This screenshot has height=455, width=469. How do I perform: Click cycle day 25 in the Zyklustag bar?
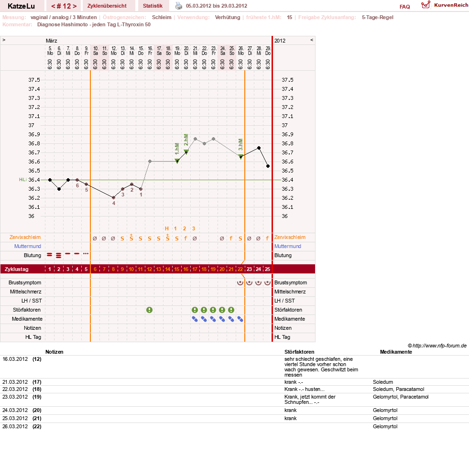click(267, 269)
